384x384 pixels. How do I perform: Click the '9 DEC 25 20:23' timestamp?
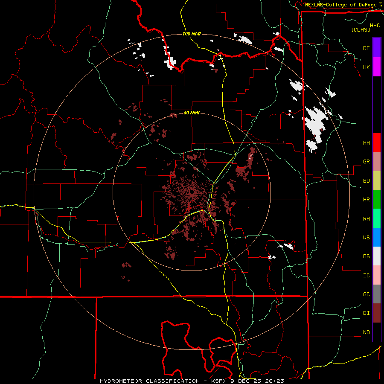point(258,381)
